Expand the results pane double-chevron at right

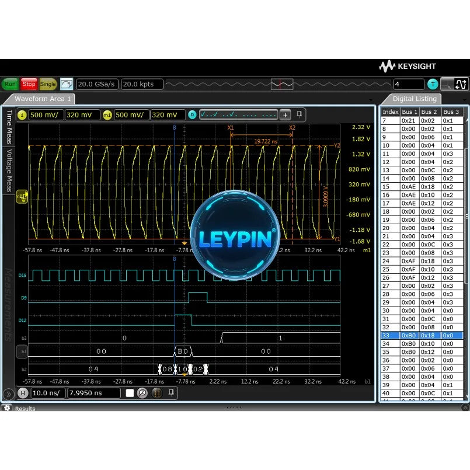point(465,408)
